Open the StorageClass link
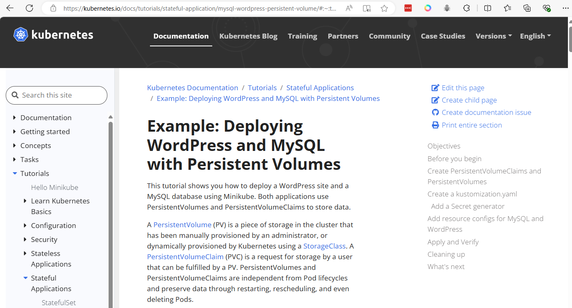Image resolution: width=572 pixels, height=308 pixels. (325, 246)
